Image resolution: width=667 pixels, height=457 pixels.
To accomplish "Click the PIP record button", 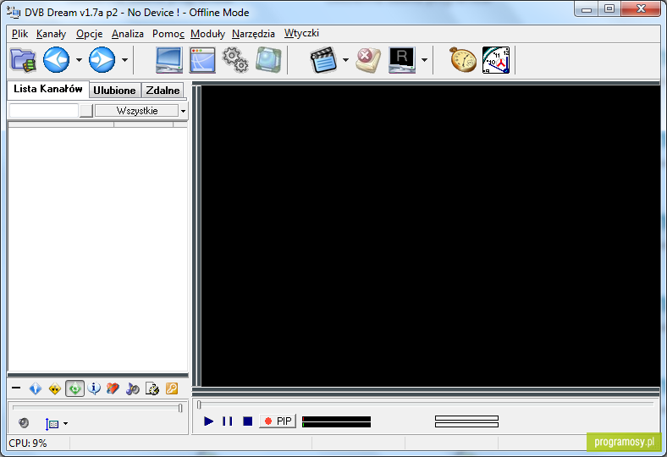I will pos(278,421).
